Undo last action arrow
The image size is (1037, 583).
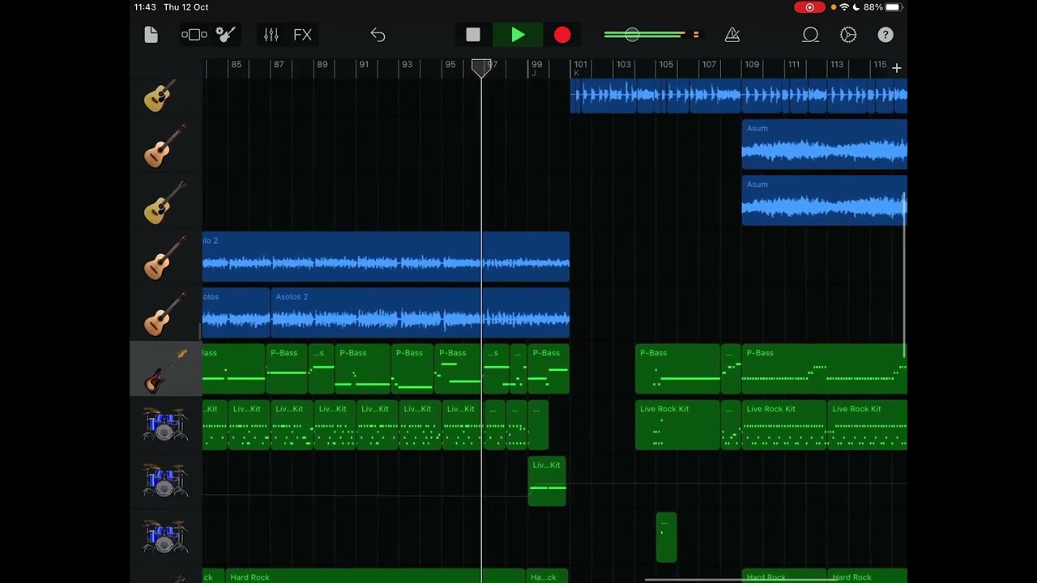pyautogui.click(x=378, y=35)
